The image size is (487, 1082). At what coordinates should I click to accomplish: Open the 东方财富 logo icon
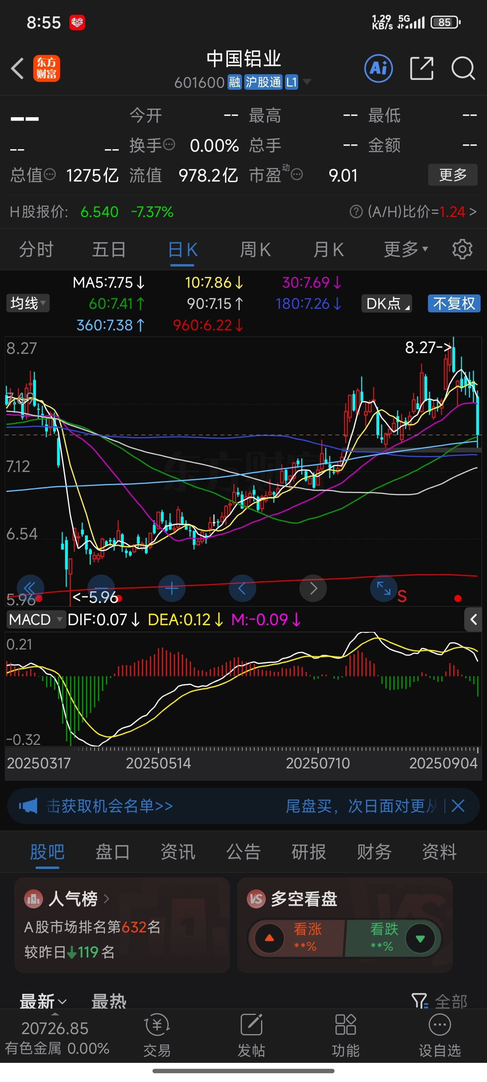pyautogui.click(x=47, y=69)
